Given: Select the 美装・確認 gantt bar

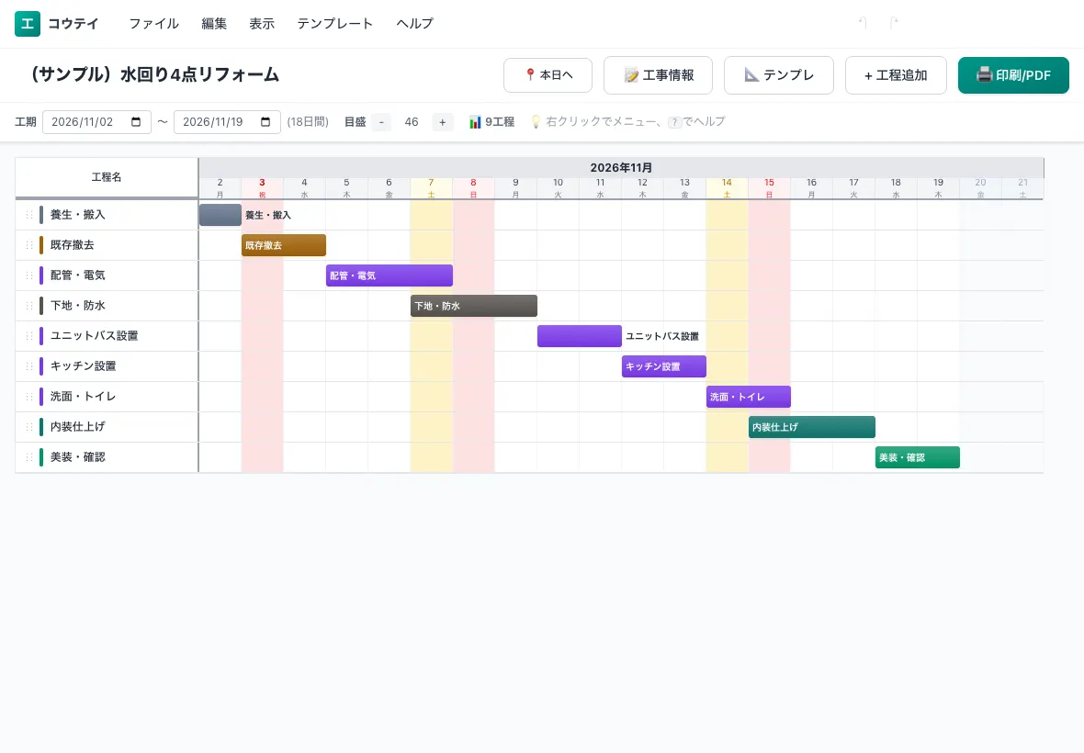Looking at the screenshot, I should [x=918, y=458].
